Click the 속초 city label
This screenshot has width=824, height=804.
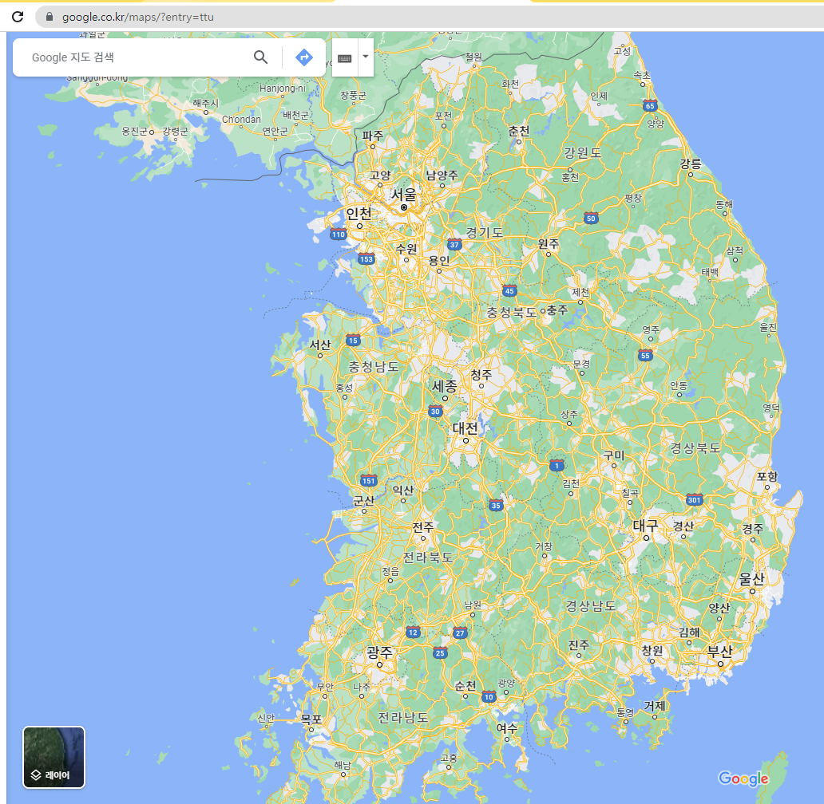(x=642, y=75)
